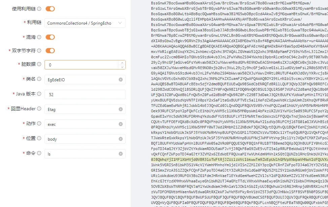Click the 位置 field containing body
The height and width of the screenshot is (207, 328).
coord(81,139)
